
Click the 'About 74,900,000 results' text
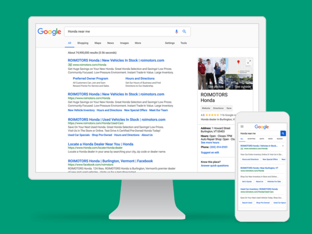click(x=92, y=53)
